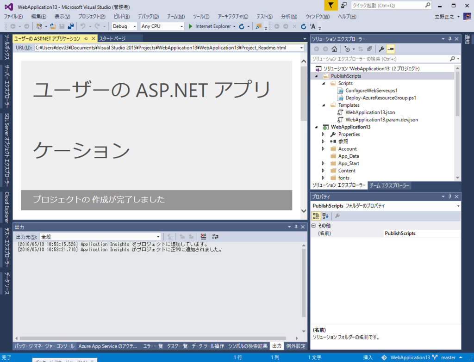Expand the Account folder
This screenshot has height=362, width=474.
(x=323, y=149)
